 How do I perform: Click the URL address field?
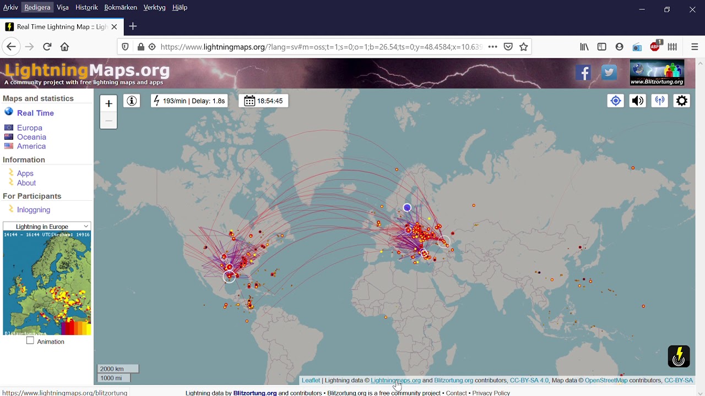click(321, 47)
